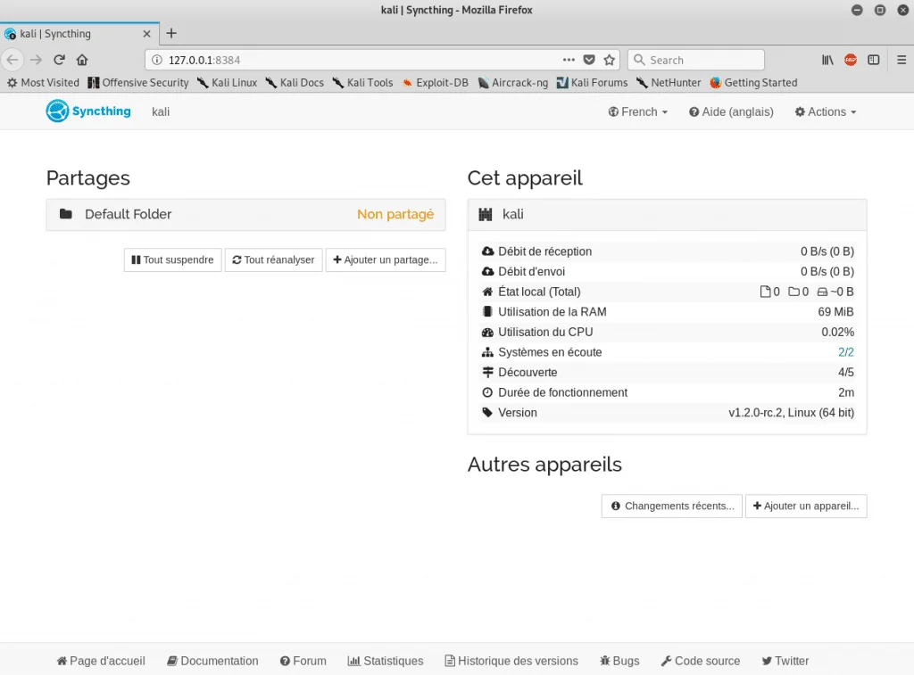Open the French language dropdown
Screen dimensions: 914x675
tap(638, 111)
